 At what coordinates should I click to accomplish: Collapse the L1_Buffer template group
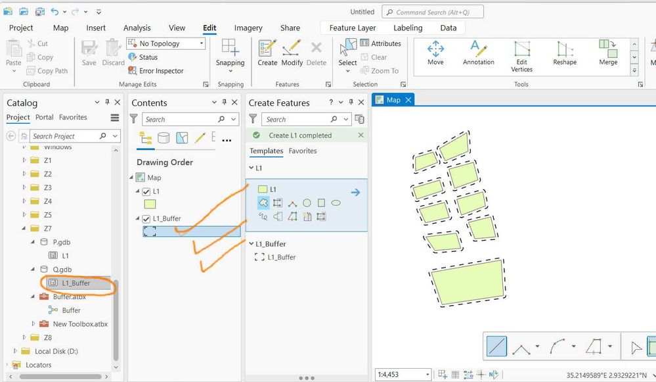pos(251,244)
